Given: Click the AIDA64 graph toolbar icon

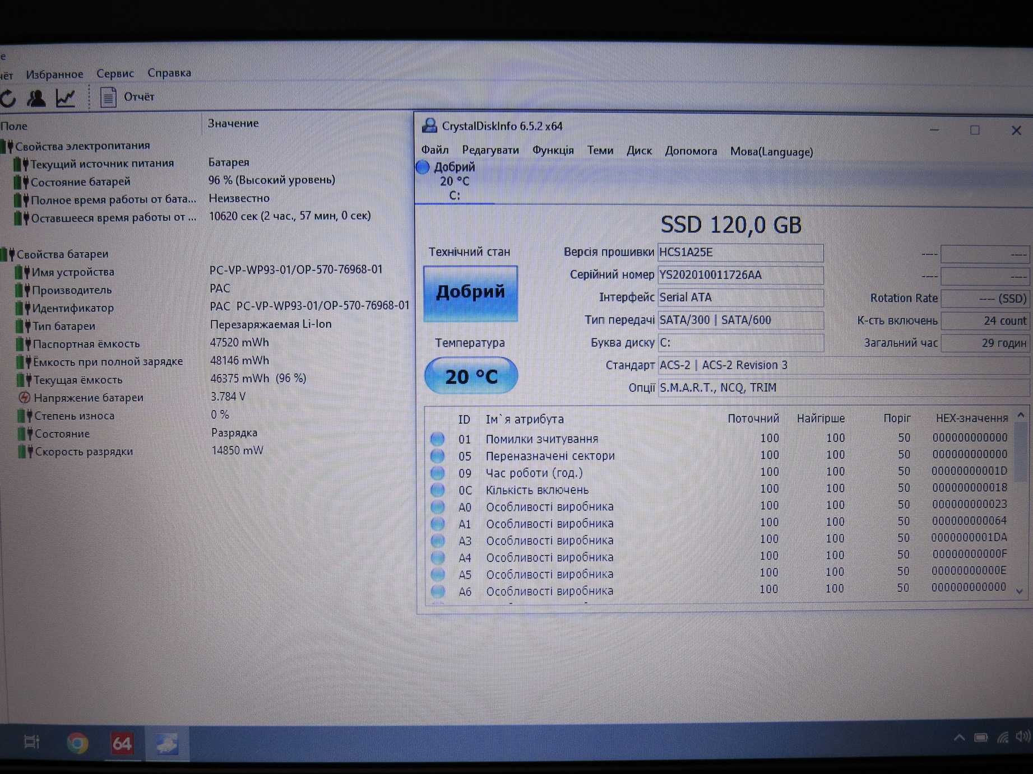Looking at the screenshot, I should click(66, 98).
